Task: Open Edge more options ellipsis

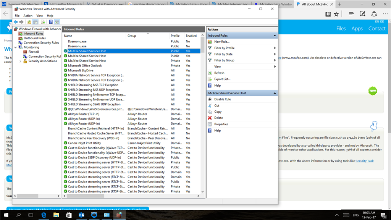Action: (x=385, y=14)
